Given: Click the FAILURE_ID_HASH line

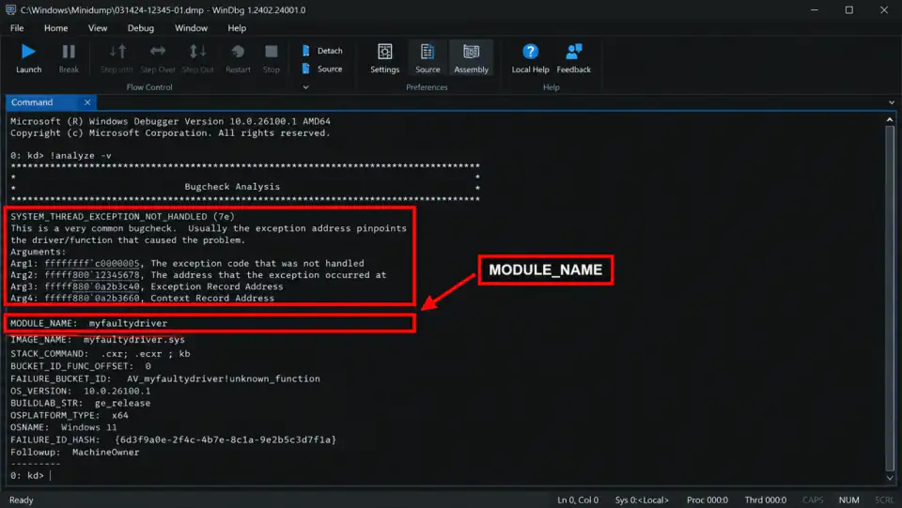Looking at the screenshot, I should [173, 439].
